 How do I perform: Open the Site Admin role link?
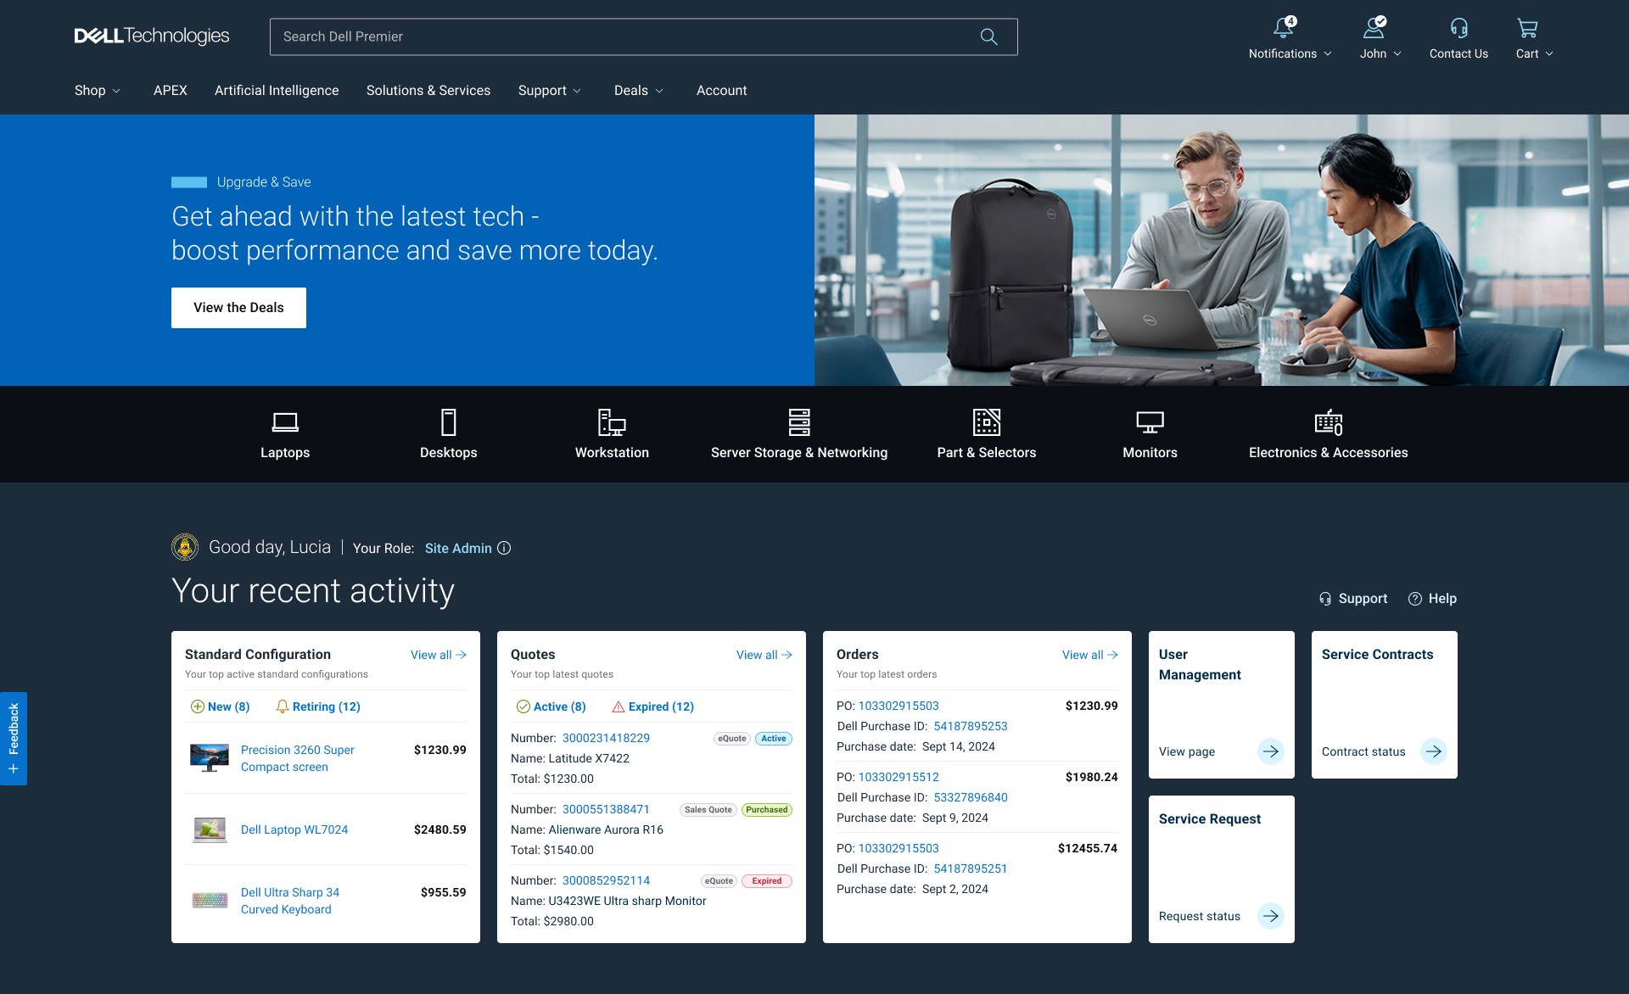pyautogui.click(x=458, y=548)
